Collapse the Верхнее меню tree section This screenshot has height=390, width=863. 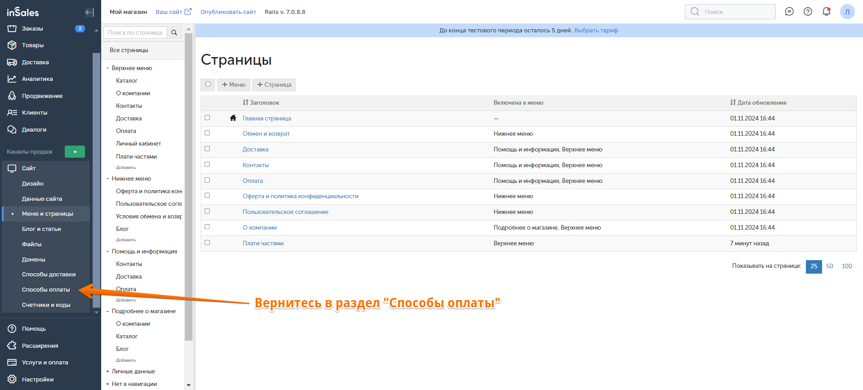click(x=107, y=68)
